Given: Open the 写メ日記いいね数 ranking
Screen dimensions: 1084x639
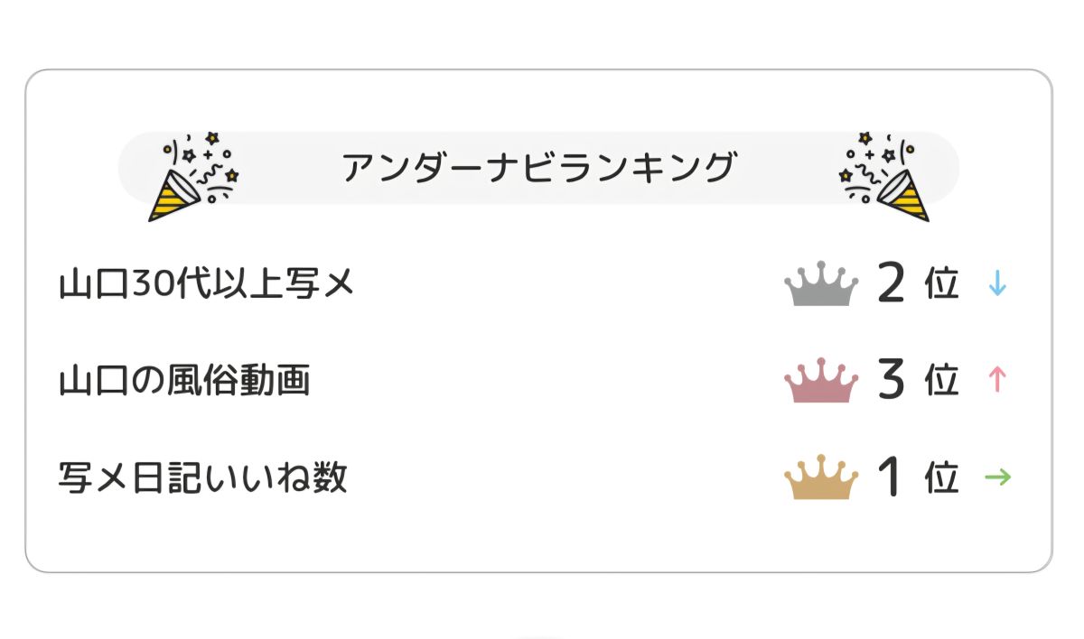Looking at the screenshot, I should pos(202,477).
